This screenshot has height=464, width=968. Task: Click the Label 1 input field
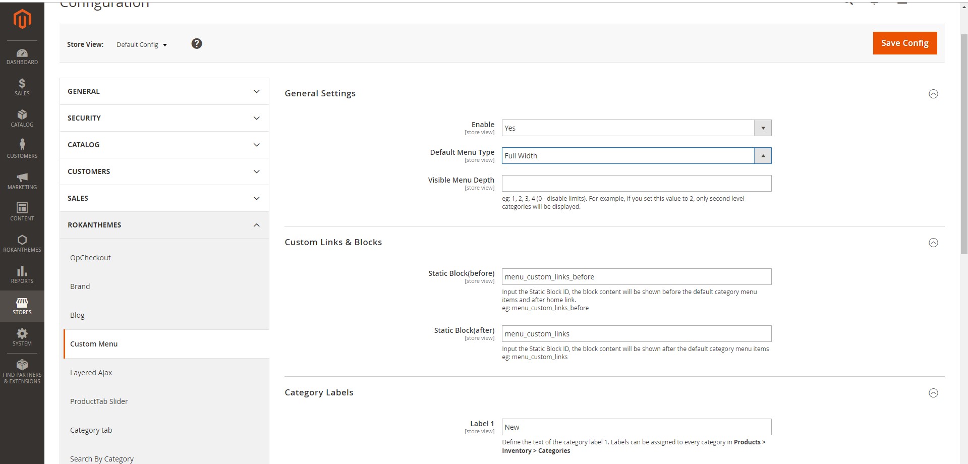[637, 427]
